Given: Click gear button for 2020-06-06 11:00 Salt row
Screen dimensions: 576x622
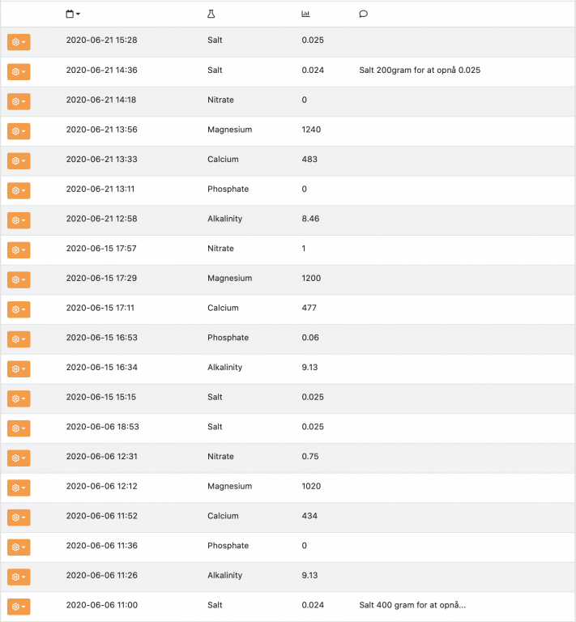Looking at the screenshot, I should point(19,607).
